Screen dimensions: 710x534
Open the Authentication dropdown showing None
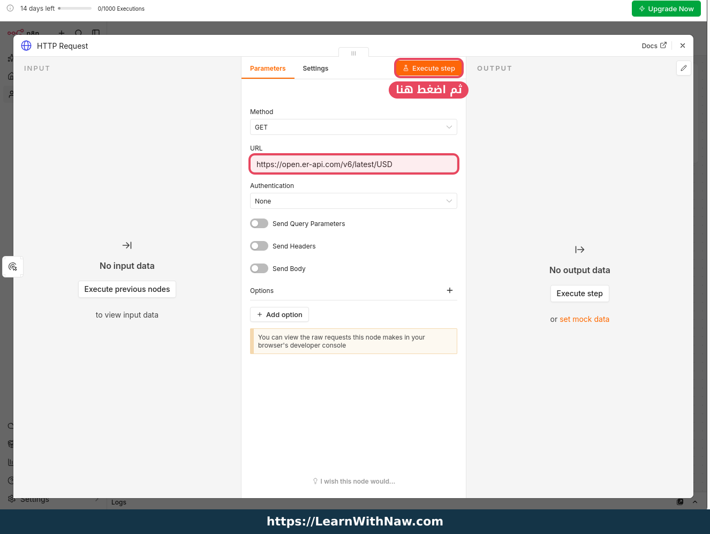353,201
